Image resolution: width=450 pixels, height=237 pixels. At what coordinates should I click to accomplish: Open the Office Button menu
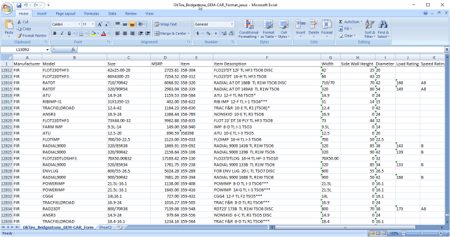click(x=7, y=8)
